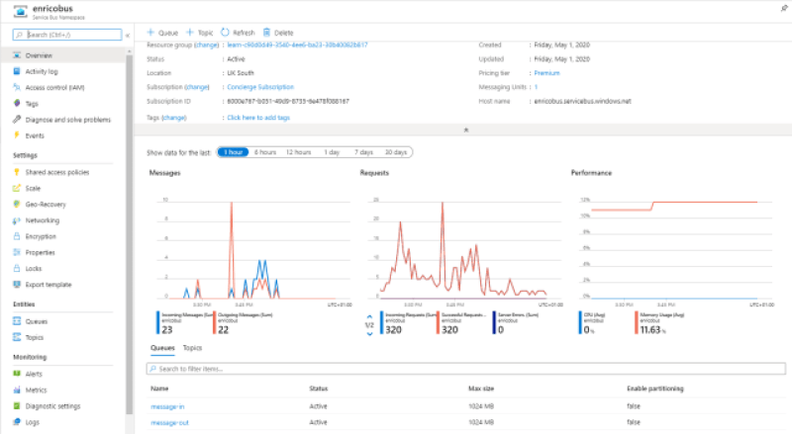The image size is (792, 434).
Task: Add a new Queue from toolbar
Action: click(x=162, y=33)
